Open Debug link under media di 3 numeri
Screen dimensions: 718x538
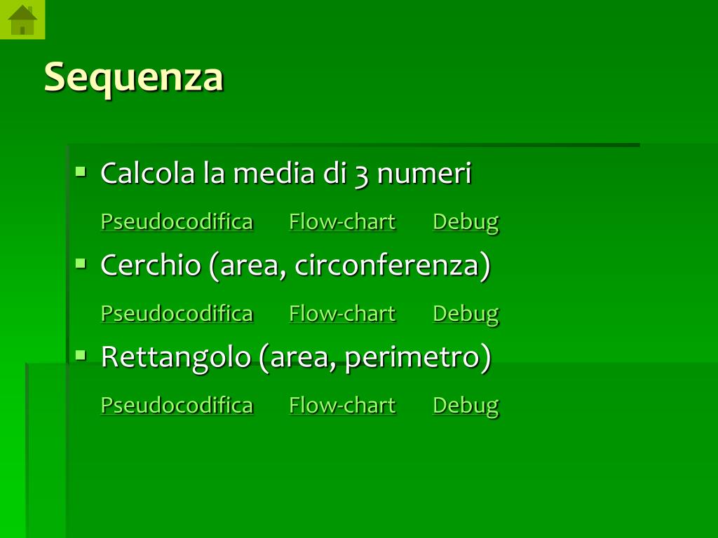[466, 223]
